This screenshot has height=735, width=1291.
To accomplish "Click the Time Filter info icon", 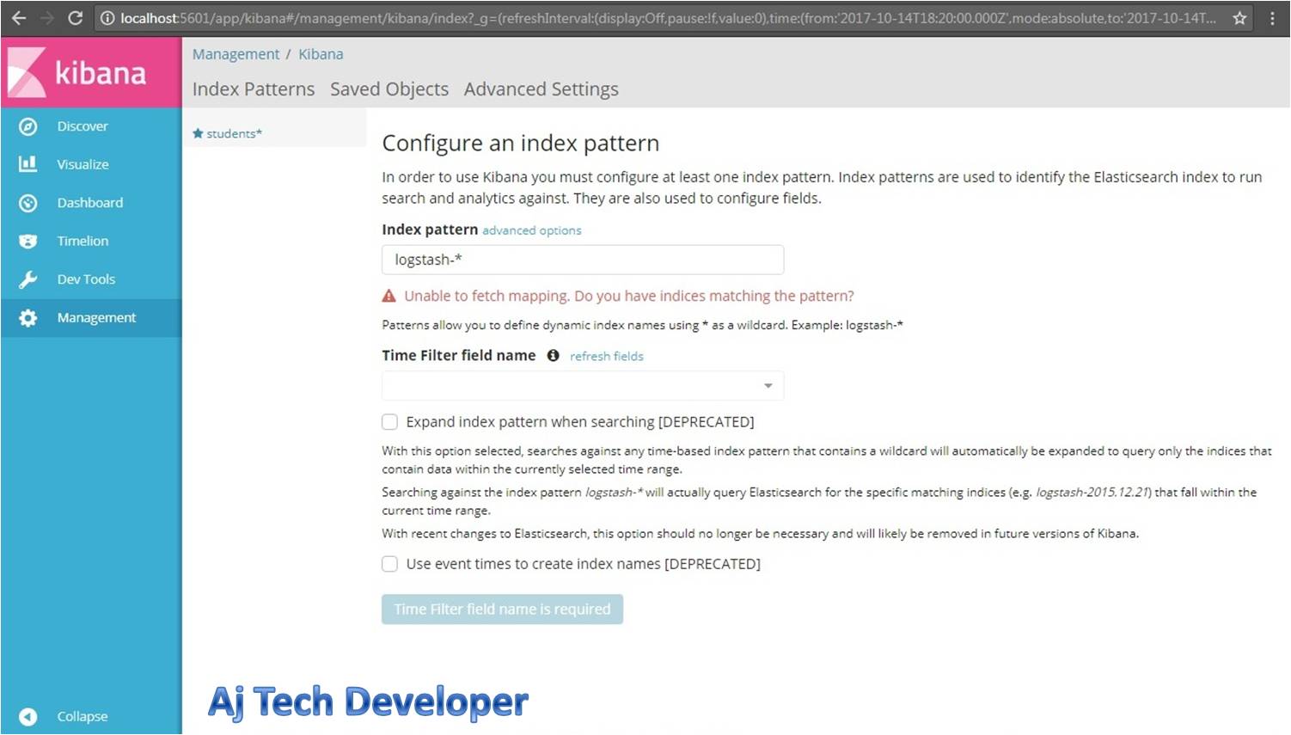I will pos(553,355).
